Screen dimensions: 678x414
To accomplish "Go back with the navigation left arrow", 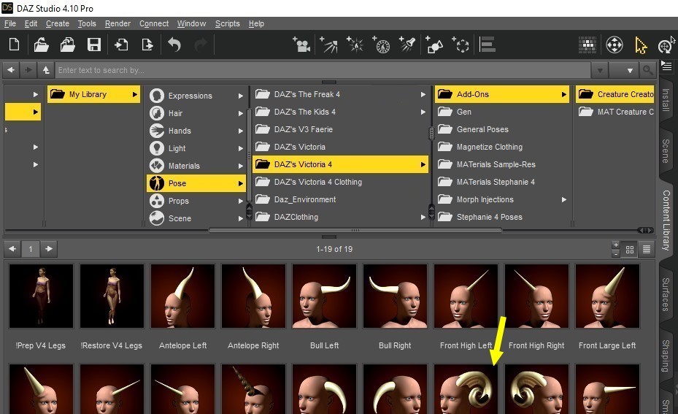I will (x=11, y=69).
